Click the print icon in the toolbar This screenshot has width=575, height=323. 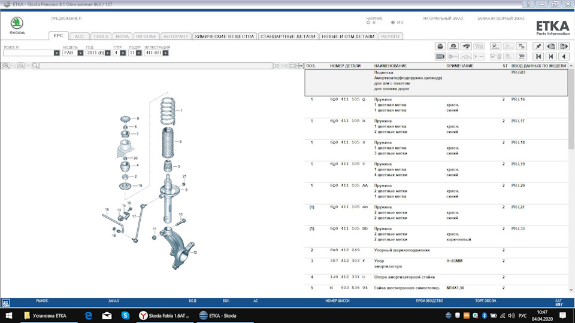coord(440,47)
